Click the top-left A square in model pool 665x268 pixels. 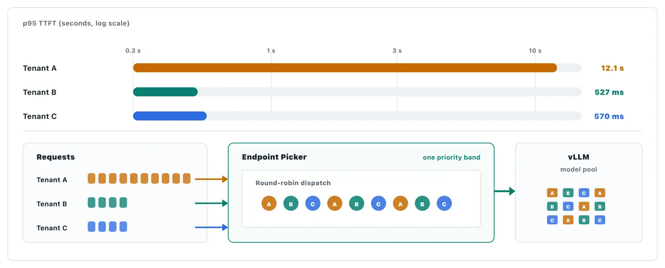pyautogui.click(x=552, y=193)
